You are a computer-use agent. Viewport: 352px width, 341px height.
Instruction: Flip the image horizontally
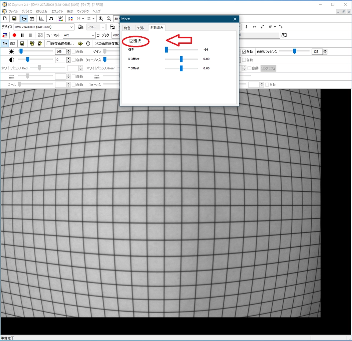click(x=254, y=27)
